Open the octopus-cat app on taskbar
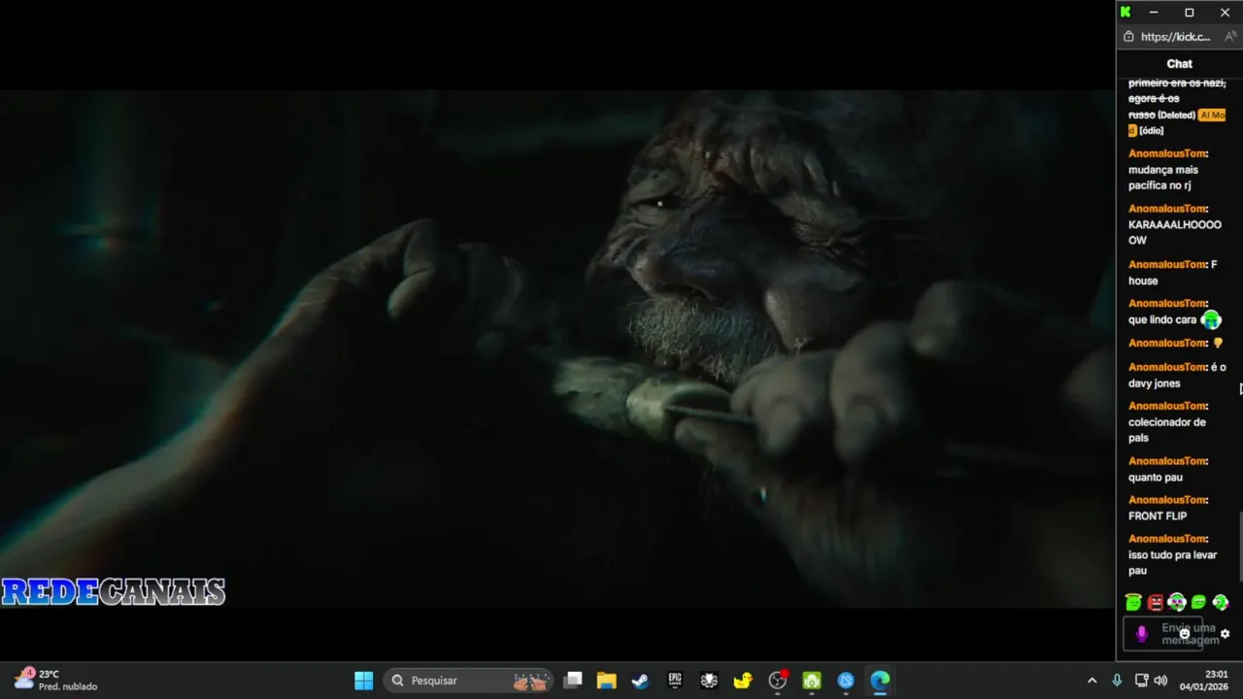The width and height of the screenshot is (1243, 699). (709, 681)
